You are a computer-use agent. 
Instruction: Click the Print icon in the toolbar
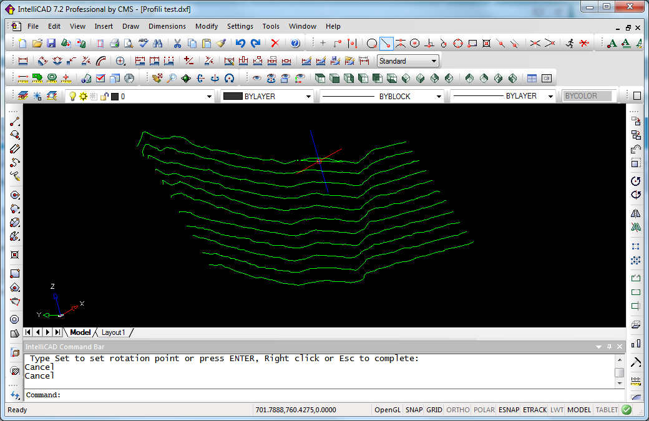point(114,43)
